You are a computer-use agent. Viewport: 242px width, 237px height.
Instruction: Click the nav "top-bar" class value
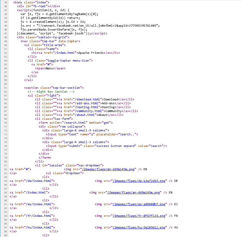[x=48, y=41]
